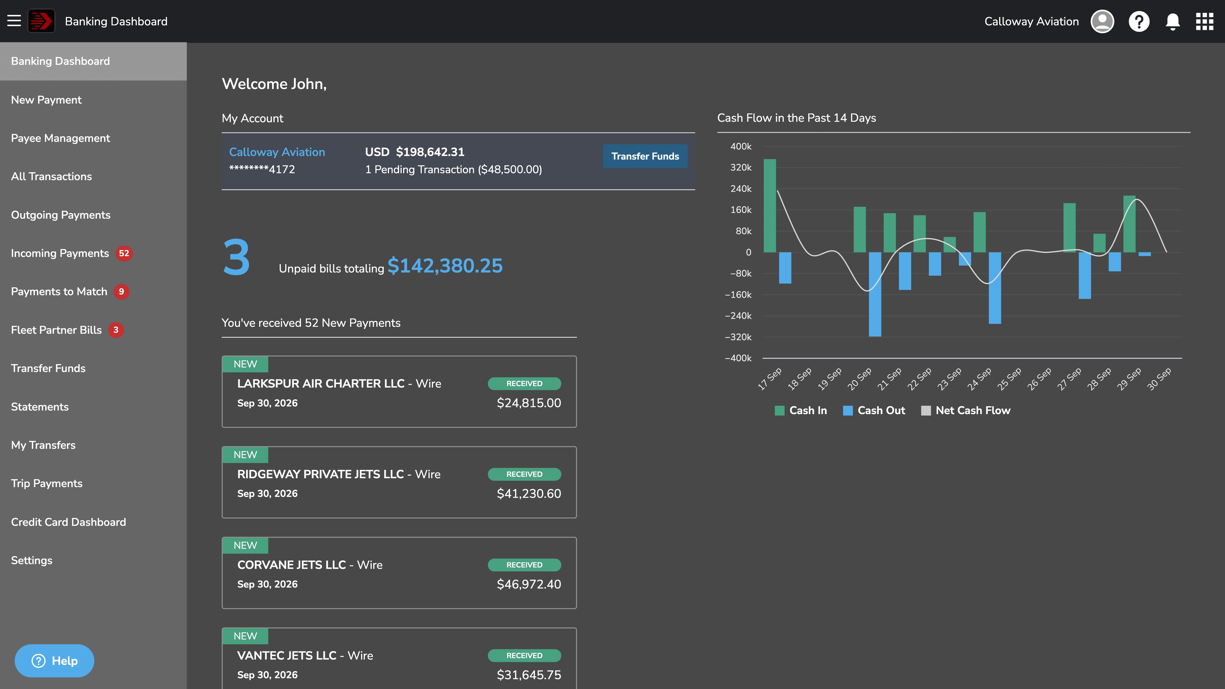Open the Larkspur Air Charter LLC payment card
Screen dimensions: 1225x689
pyautogui.click(x=399, y=391)
